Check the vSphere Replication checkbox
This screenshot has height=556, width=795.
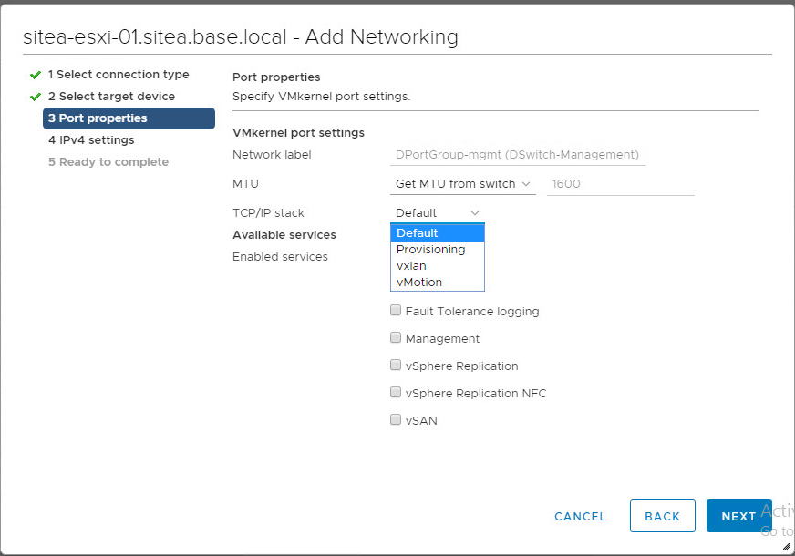point(396,366)
